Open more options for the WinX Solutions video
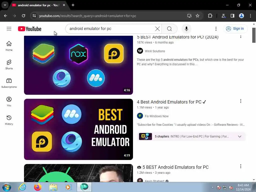 [x=241, y=37]
